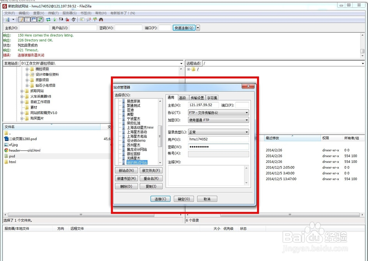Open the 服务器(S) menu
This screenshot has width=368, height=261.
70,13
